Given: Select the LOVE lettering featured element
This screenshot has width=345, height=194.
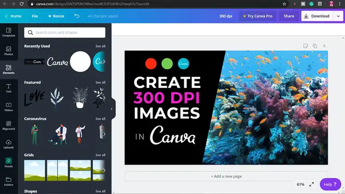Looking at the screenshot, I should (x=34, y=98).
